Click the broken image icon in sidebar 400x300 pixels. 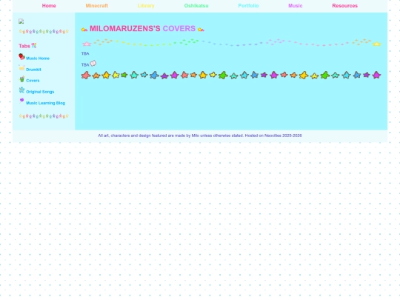pos(21,21)
